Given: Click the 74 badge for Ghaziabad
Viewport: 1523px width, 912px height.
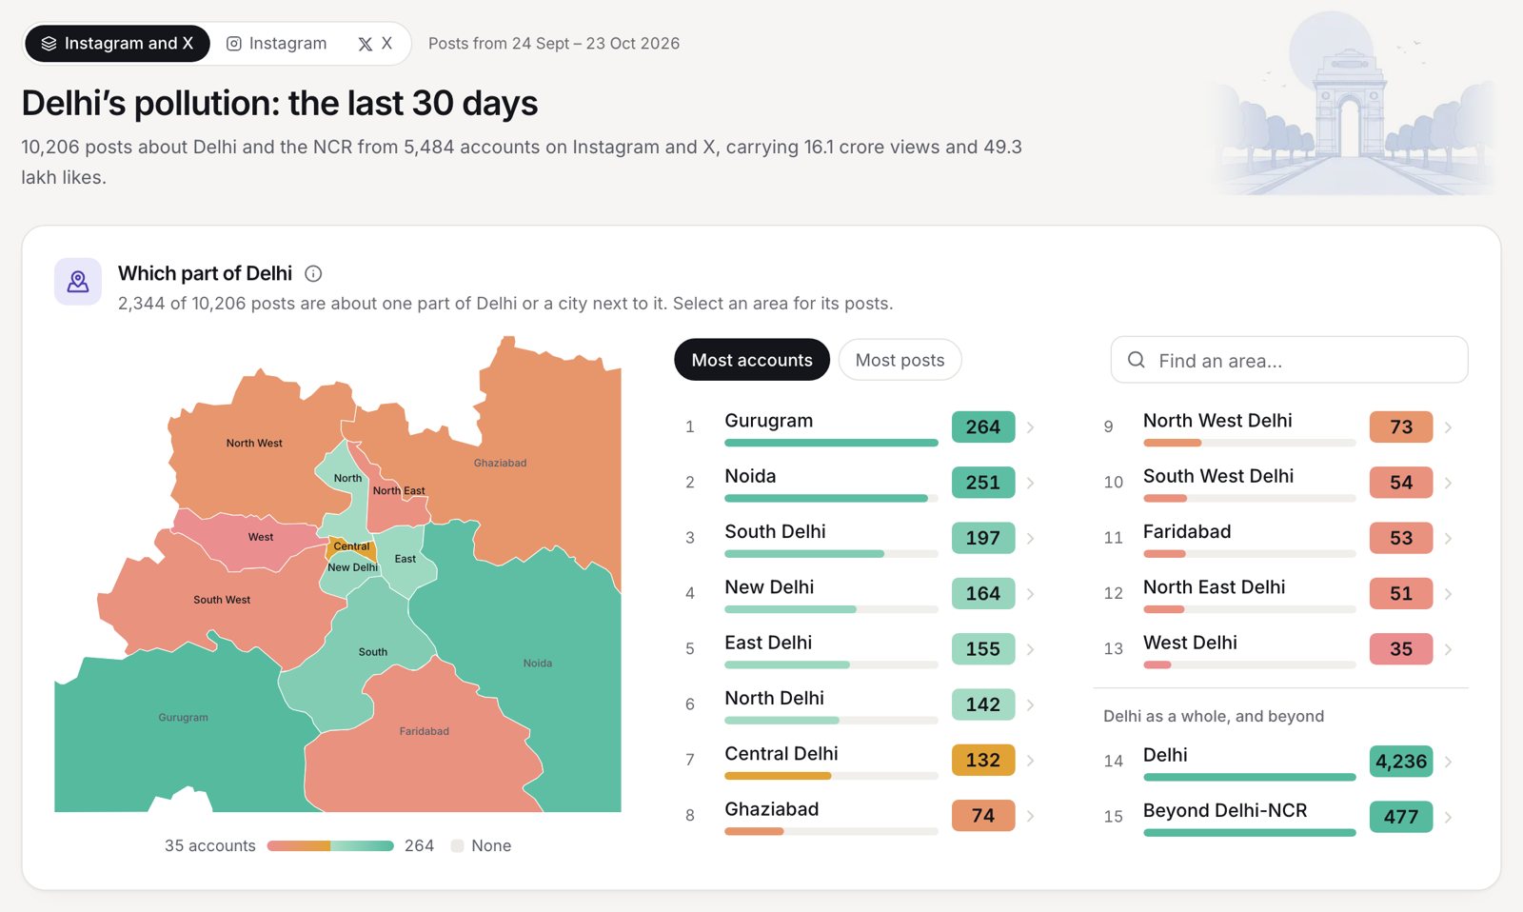Looking at the screenshot, I should (x=983, y=816).
